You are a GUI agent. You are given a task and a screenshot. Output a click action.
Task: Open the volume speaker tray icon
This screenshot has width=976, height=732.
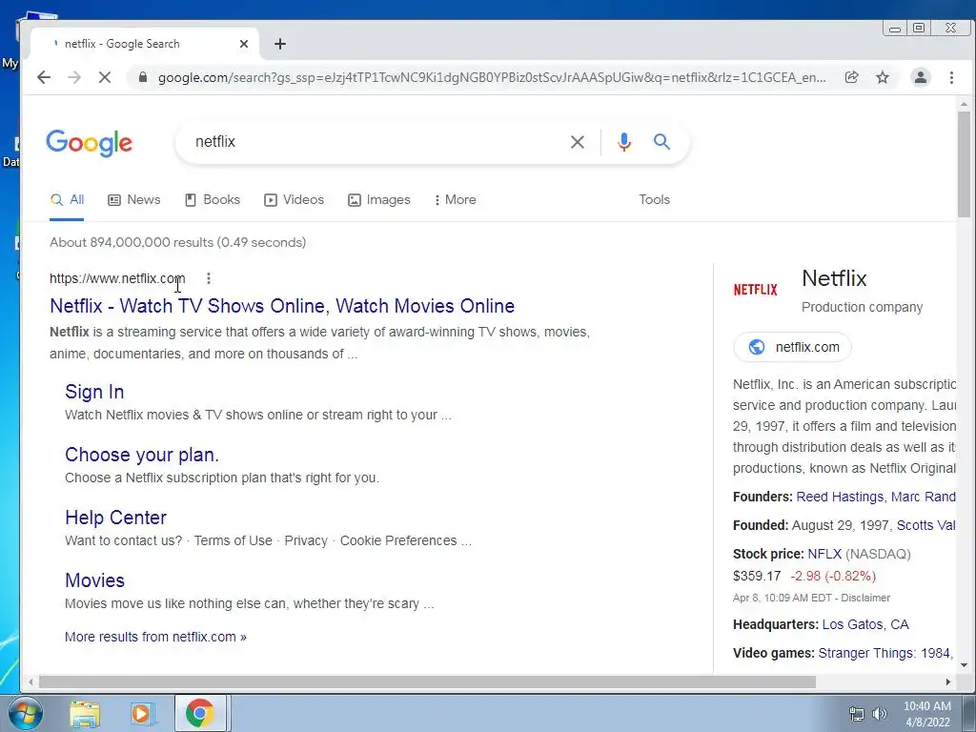(x=880, y=714)
